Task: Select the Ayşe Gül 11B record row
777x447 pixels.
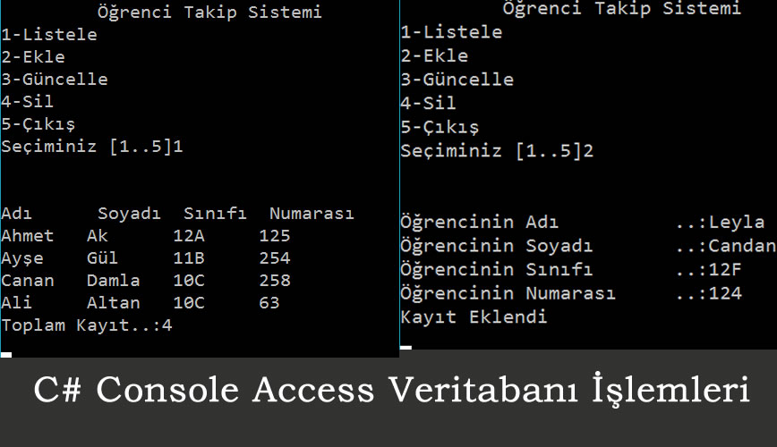Action: pyautogui.click(x=145, y=258)
